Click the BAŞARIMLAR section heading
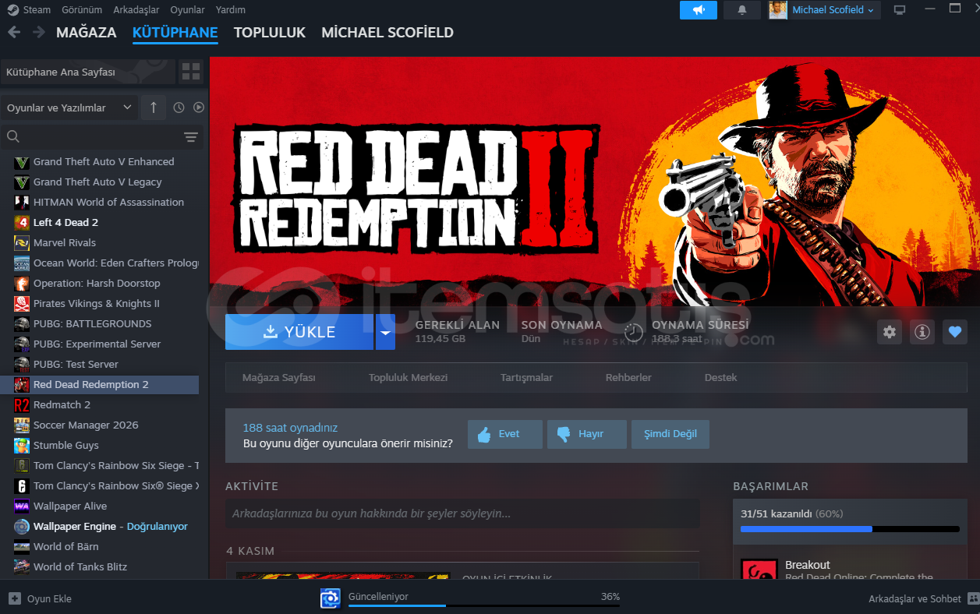This screenshot has height=614, width=980. pyautogui.click(x=770, y=486)
